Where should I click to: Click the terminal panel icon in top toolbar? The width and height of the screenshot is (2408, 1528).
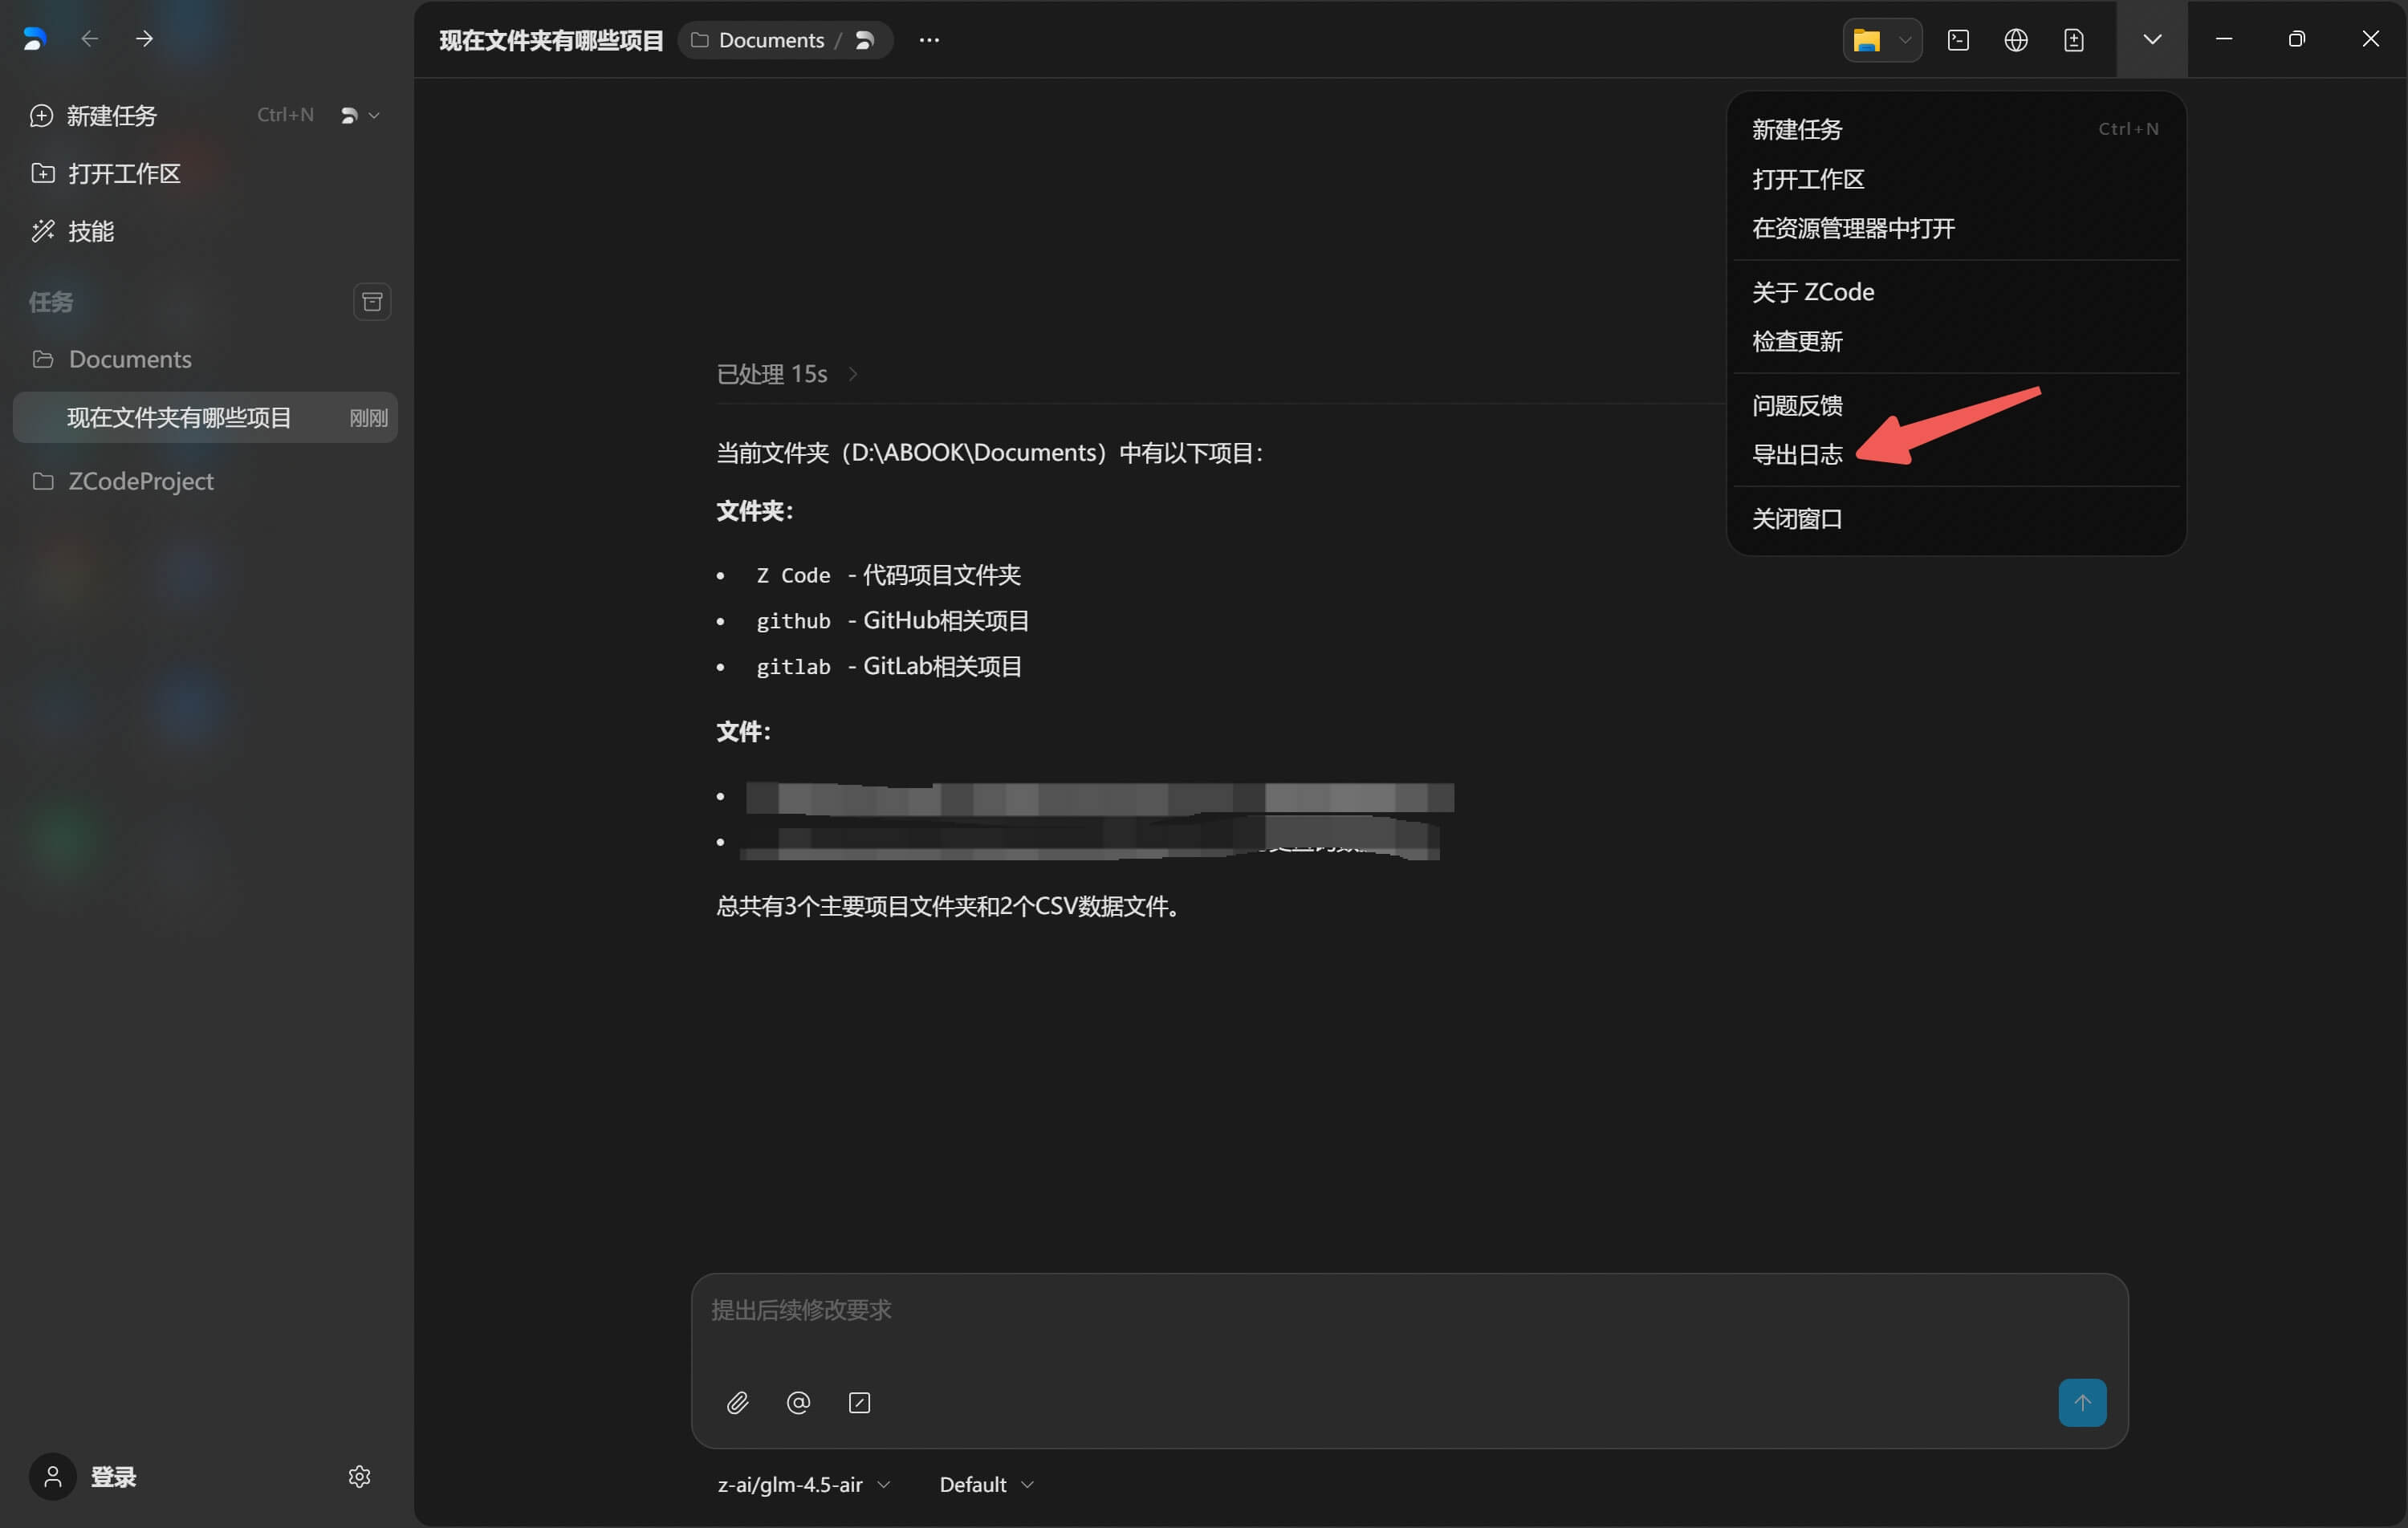coord(1958,40)
